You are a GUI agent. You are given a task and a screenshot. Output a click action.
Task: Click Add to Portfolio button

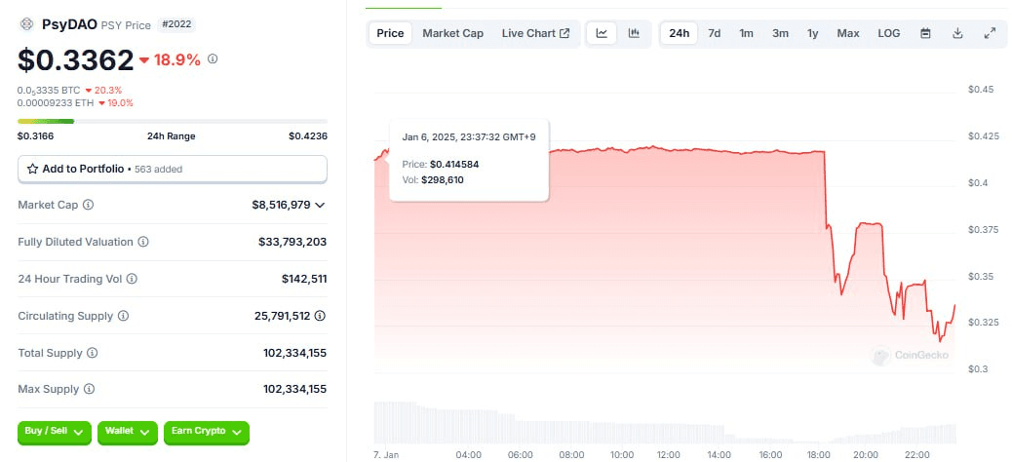(173, 169)
